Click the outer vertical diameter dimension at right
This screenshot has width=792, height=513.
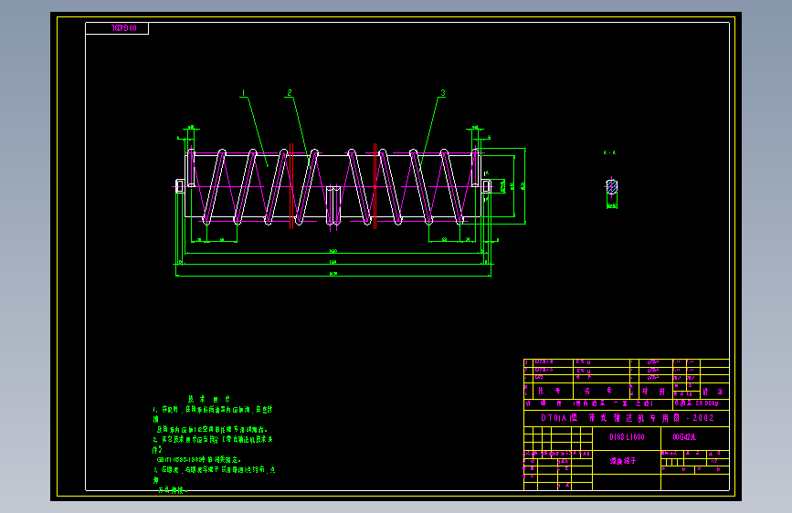(x=525, y=186)
